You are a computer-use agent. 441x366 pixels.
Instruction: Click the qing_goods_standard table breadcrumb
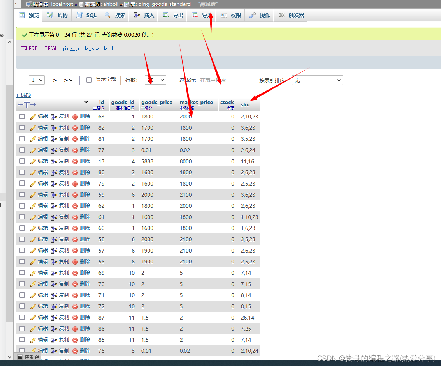coord(164,4)
